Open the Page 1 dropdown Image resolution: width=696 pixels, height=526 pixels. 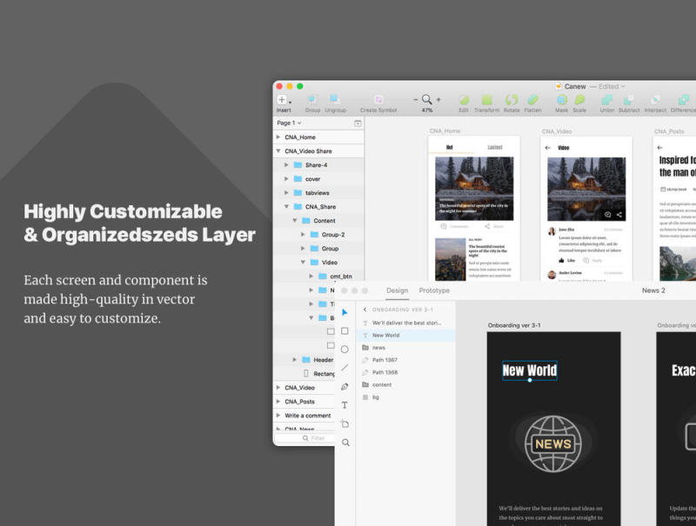(289, 123)
